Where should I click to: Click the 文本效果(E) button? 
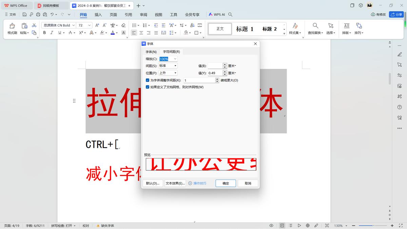coord(175,183)
